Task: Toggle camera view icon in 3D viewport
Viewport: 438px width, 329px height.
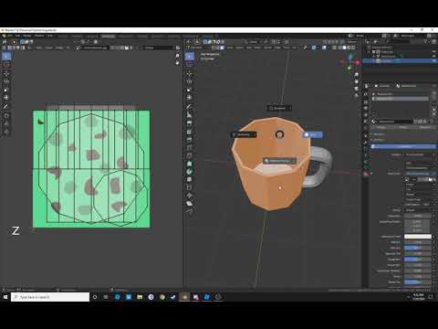Action: point(357,89)
